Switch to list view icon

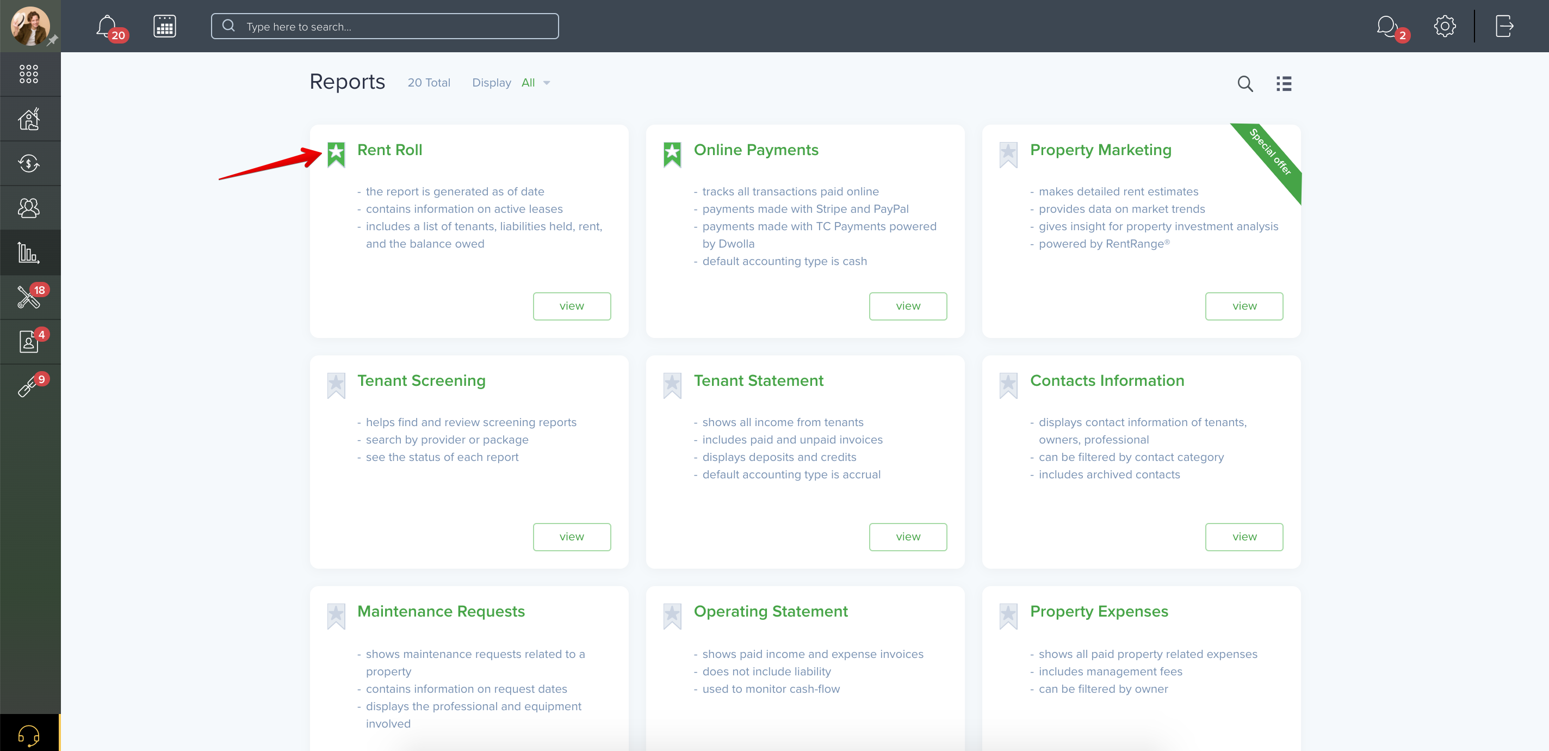[x=1284, y=84]
